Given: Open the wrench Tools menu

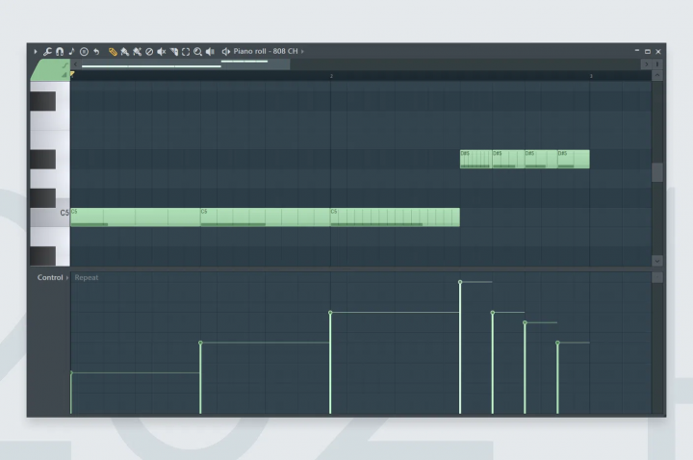Looking at the screenshot, I should coord(47,52).
